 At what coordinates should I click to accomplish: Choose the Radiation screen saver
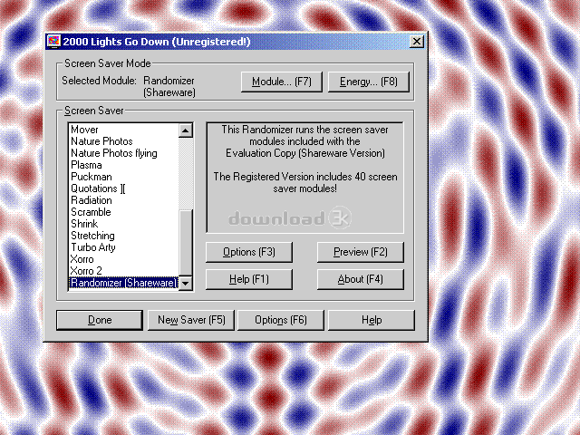(x=123, y=200)
